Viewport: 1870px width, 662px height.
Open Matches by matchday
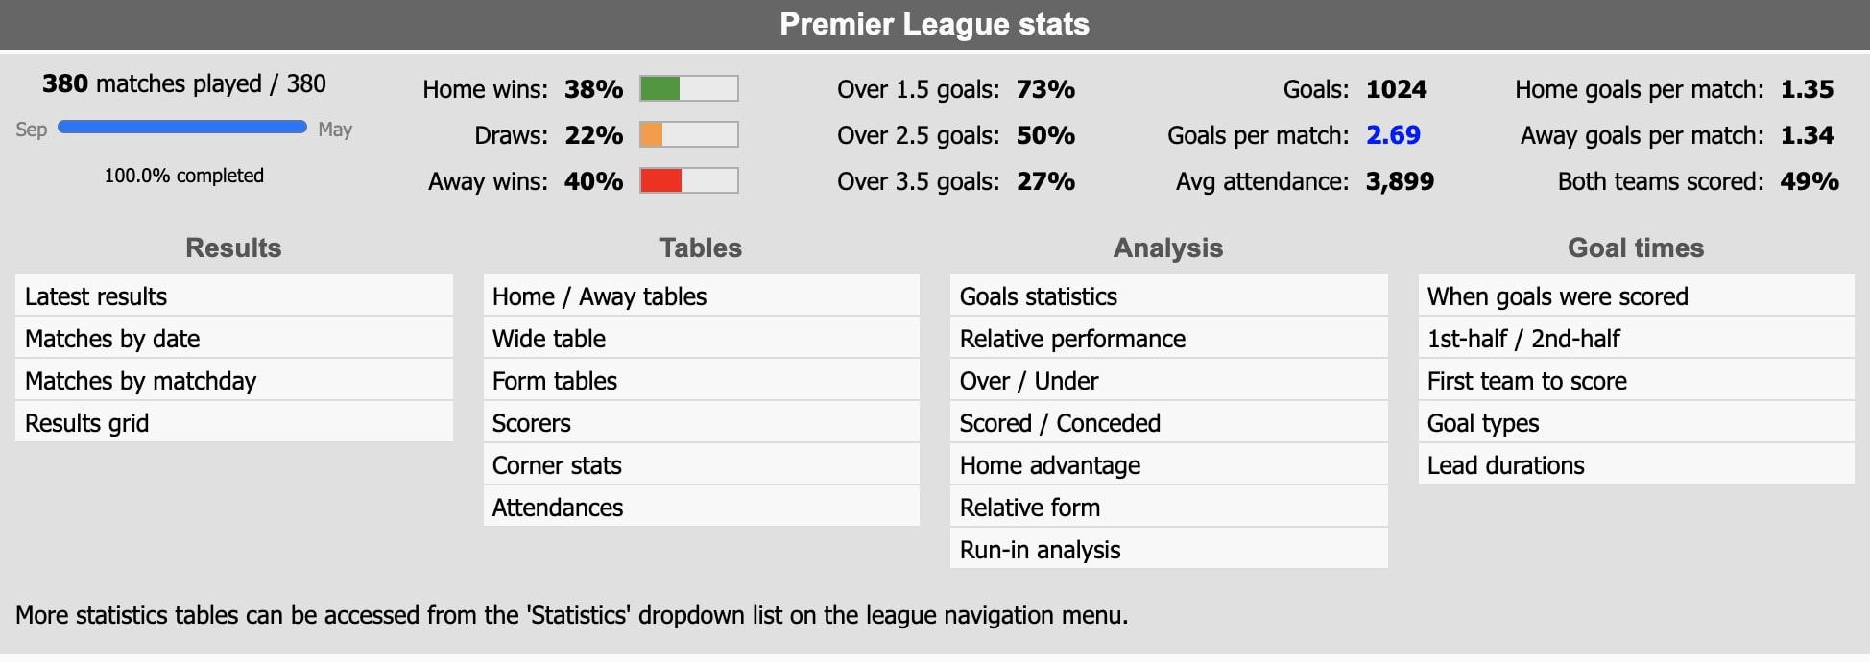(x=233, y=380)
